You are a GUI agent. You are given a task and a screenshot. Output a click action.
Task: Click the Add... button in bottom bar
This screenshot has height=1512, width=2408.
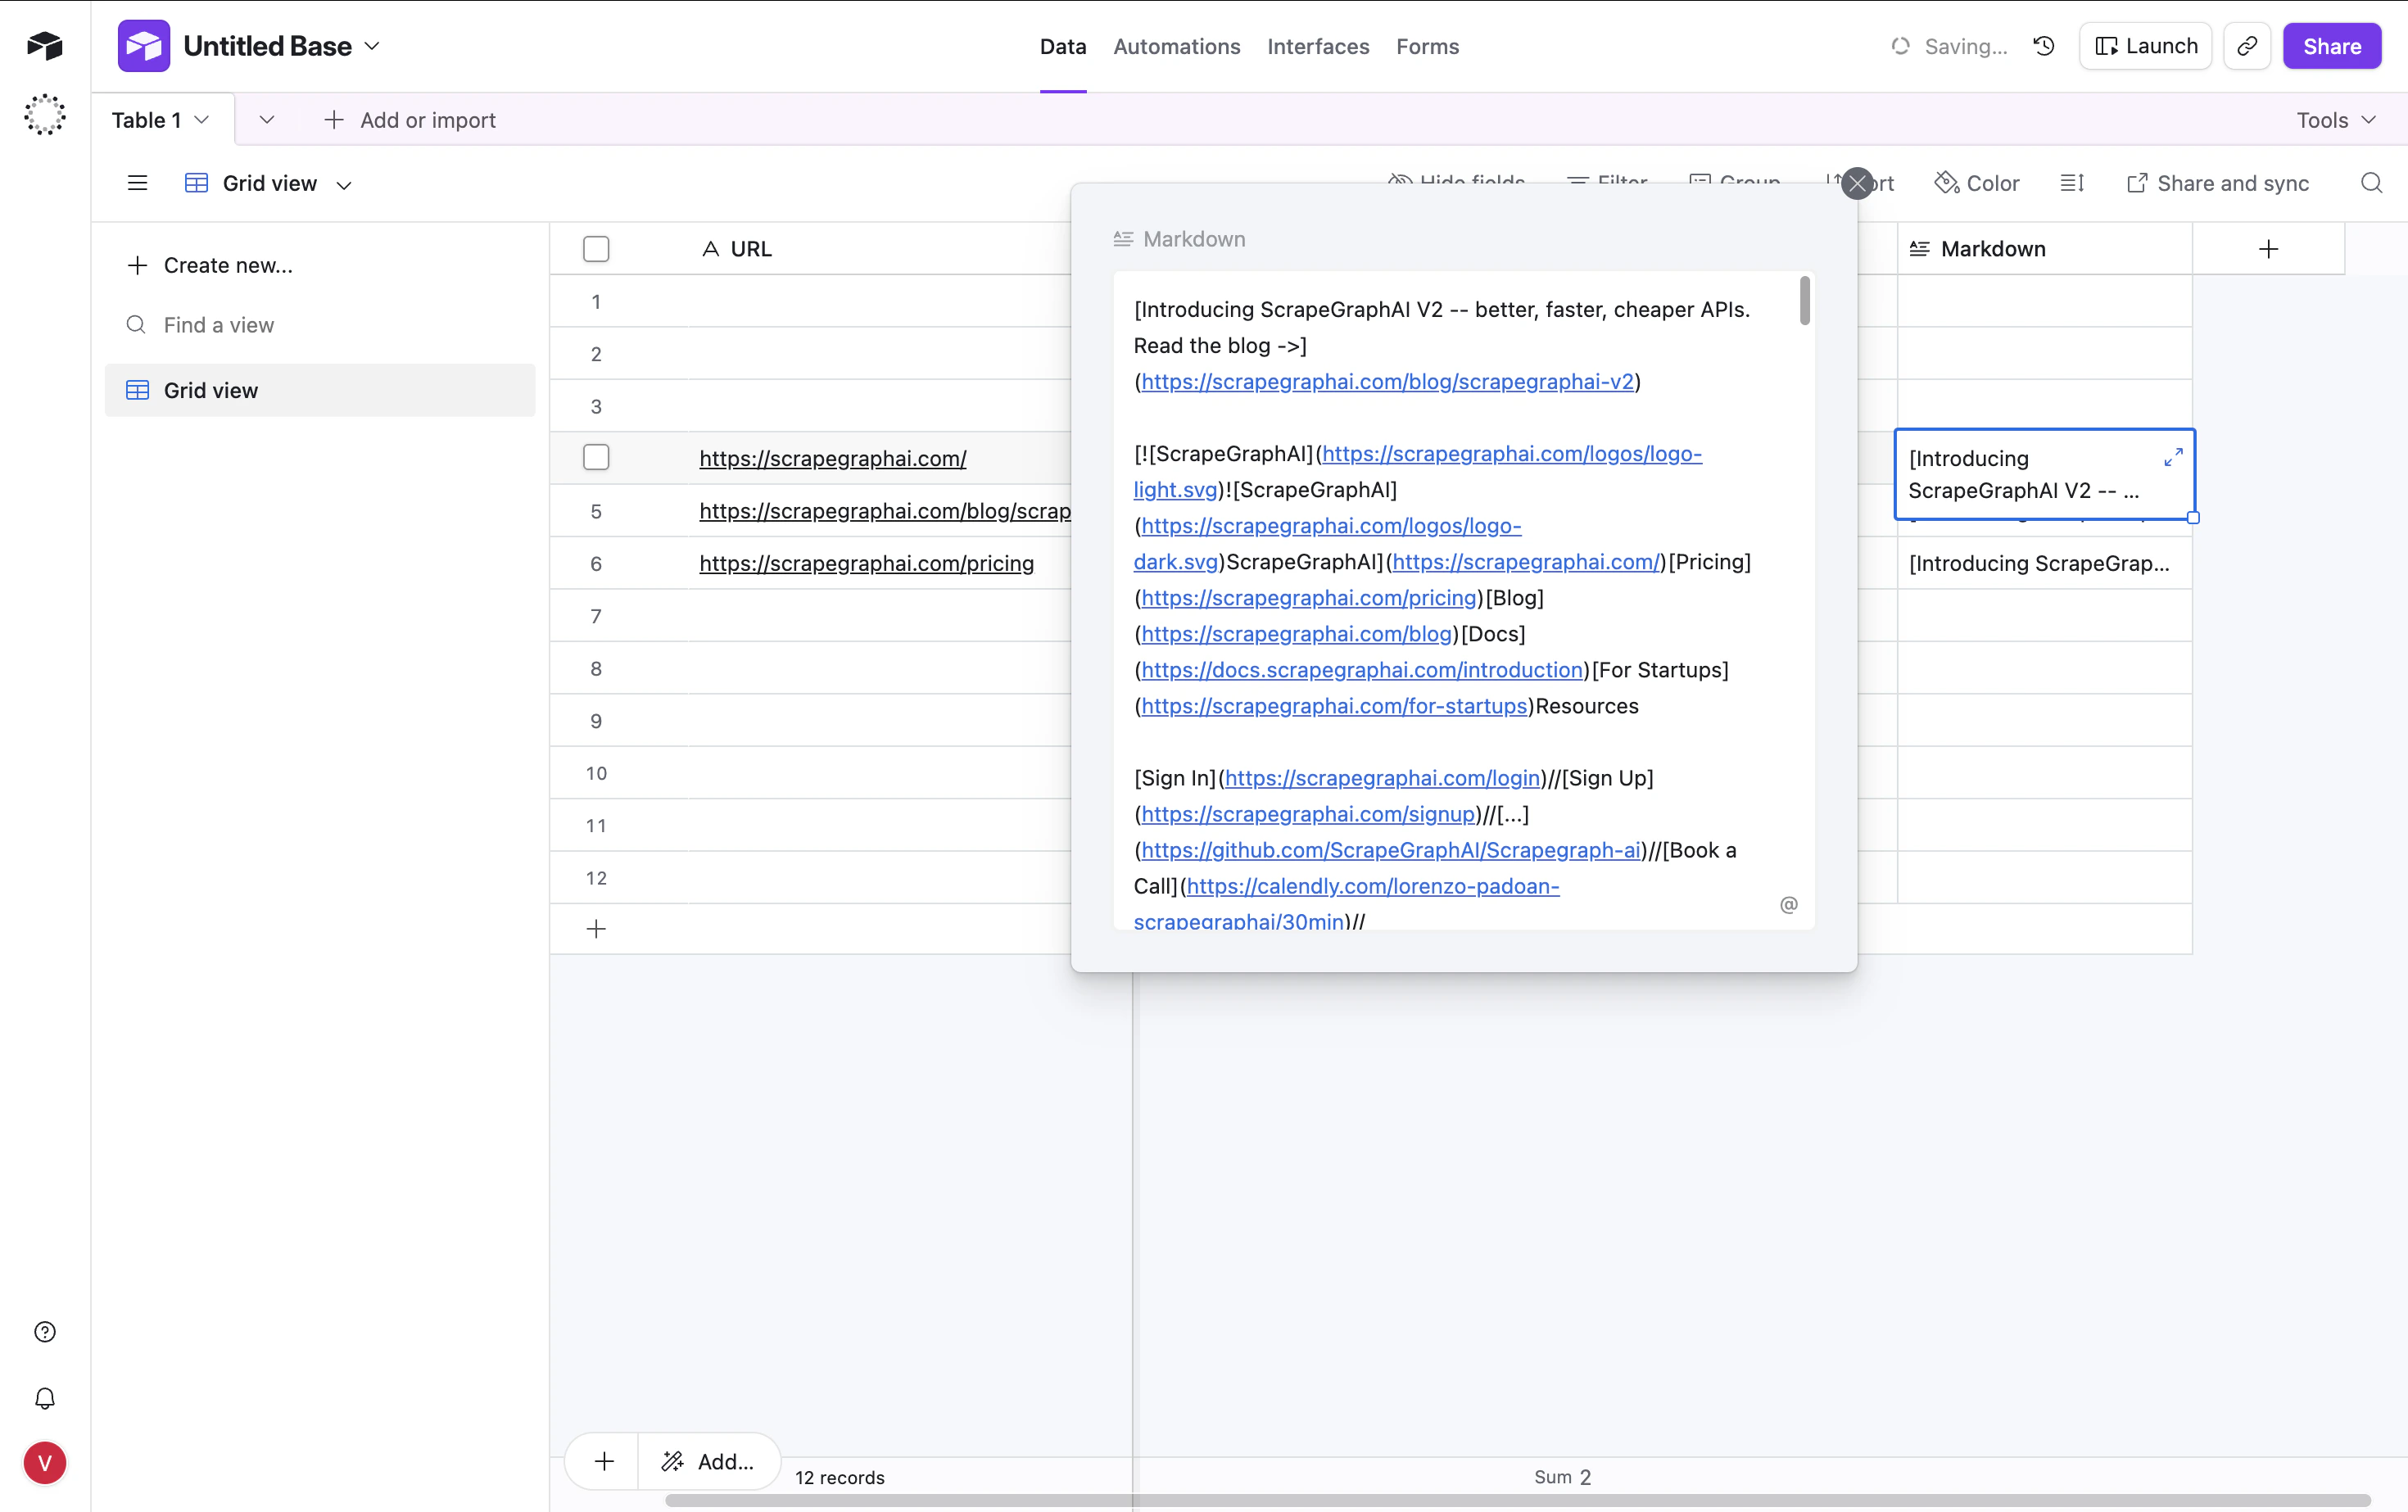pyautogui.click(x=709, y=1462)
